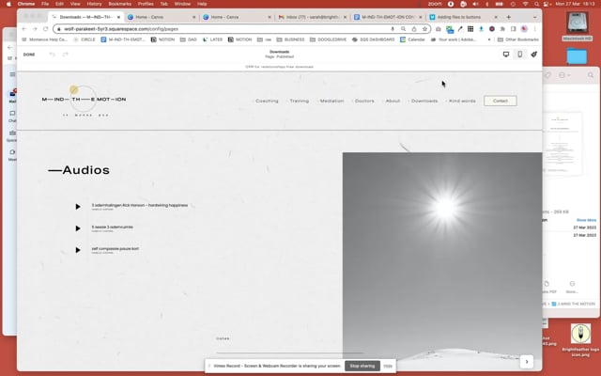Click Show More in the Finder window
Screen dimensions: 601x376
point(586,220)
